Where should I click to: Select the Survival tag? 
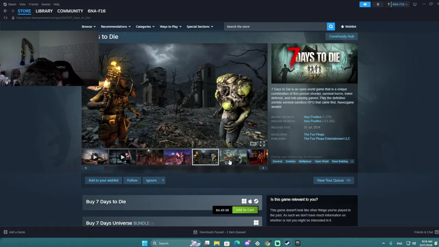point(277,161)
